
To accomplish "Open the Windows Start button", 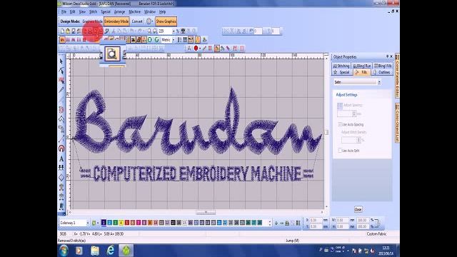I will point(64,251).
